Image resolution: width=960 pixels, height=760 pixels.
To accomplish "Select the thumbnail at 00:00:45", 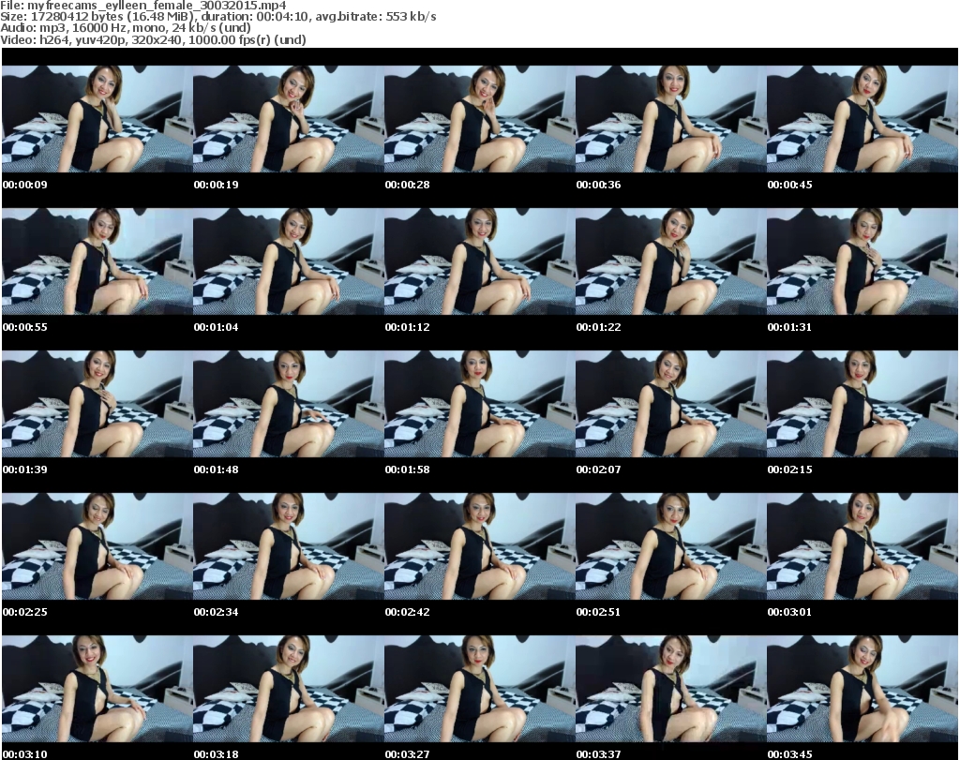I will 862,119.
